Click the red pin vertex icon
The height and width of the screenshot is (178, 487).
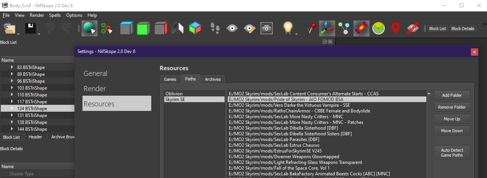310,29
